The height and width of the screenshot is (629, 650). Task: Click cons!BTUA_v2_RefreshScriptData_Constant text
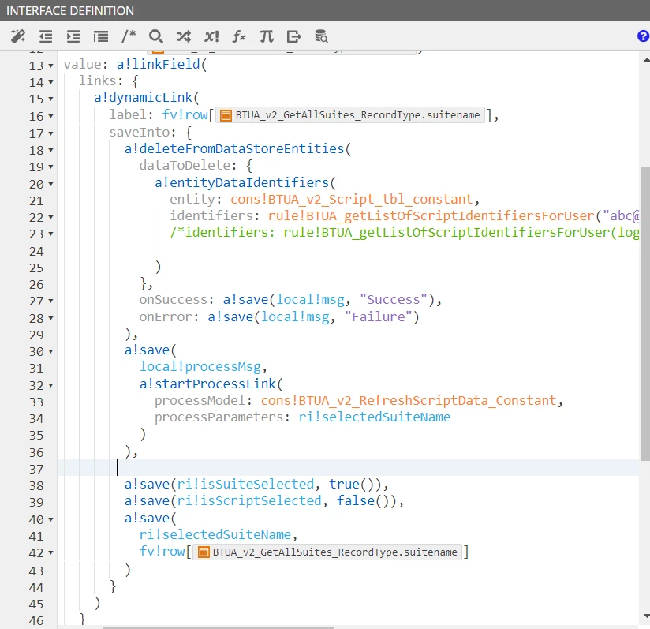409,401
